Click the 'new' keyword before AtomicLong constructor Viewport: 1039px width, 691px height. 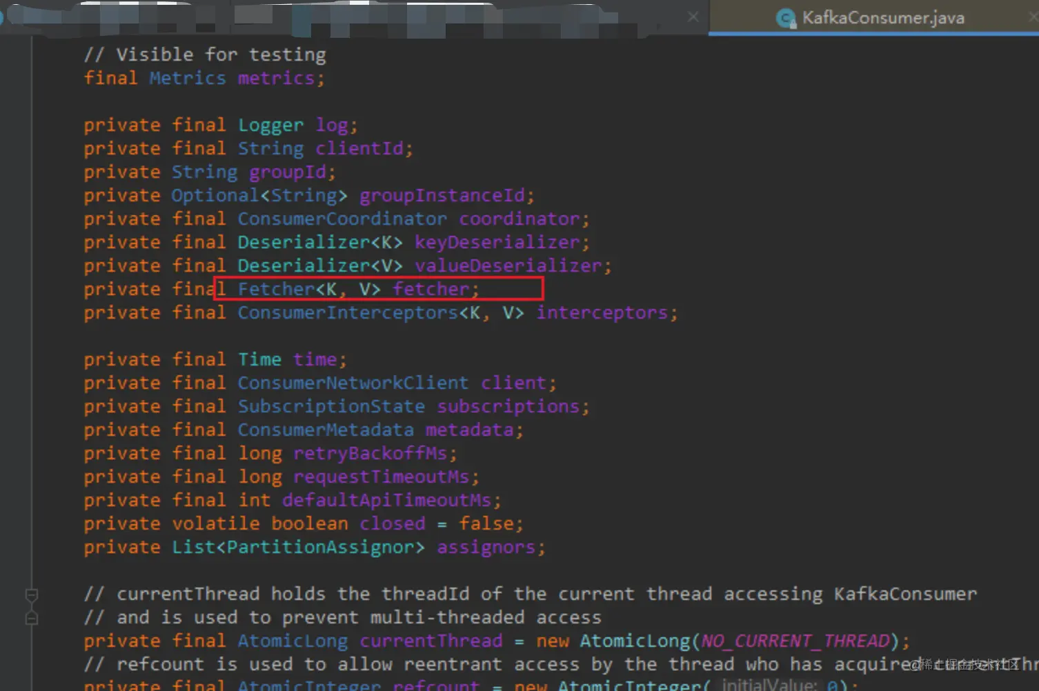pos(553,641)
